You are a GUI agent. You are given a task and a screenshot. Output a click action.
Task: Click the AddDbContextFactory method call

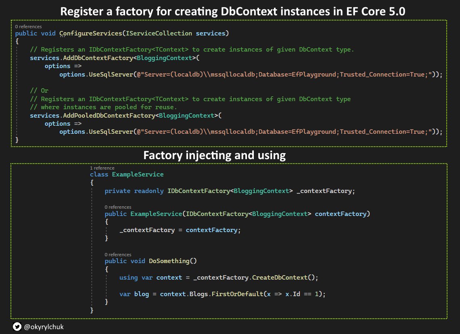pos(98,58)
